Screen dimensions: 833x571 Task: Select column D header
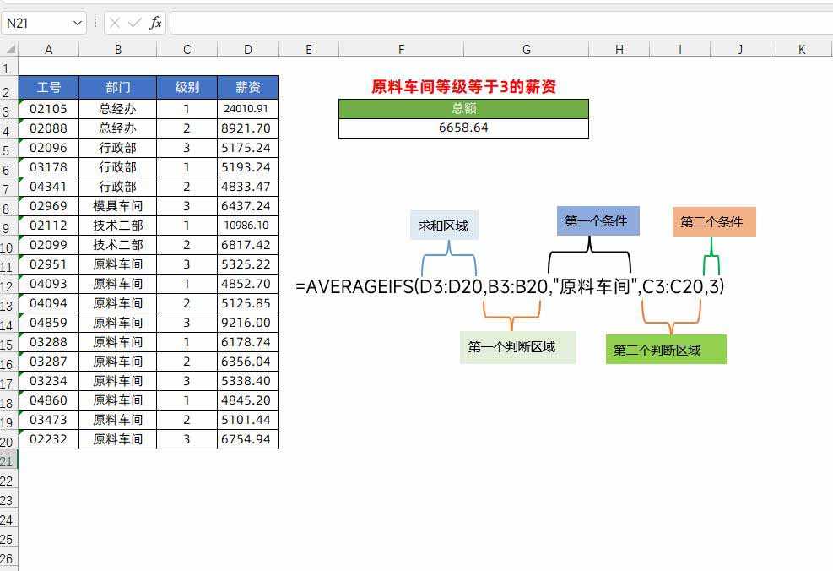coord(247,50)
